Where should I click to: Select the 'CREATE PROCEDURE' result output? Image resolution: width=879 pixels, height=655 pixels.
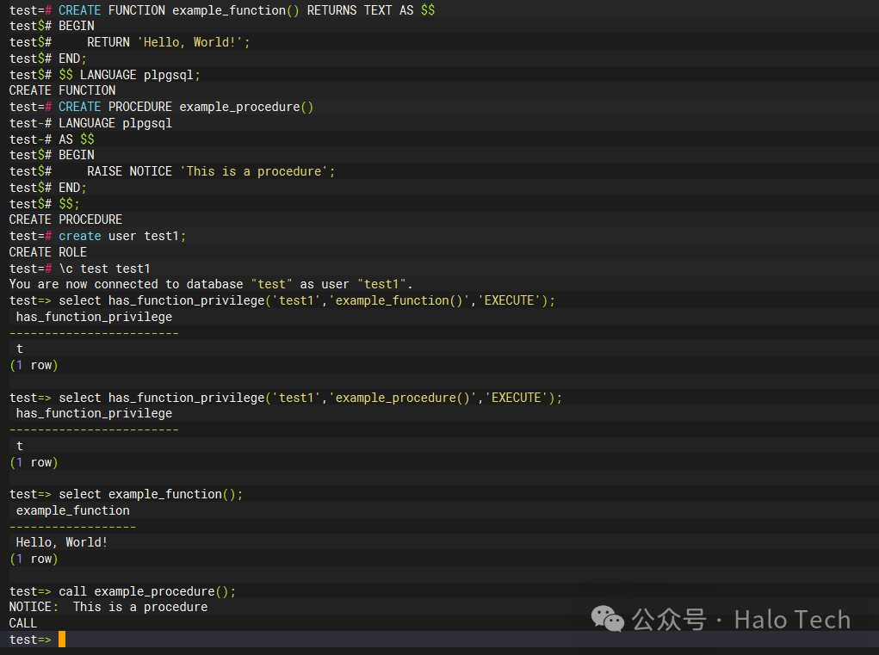click(65, 219)
